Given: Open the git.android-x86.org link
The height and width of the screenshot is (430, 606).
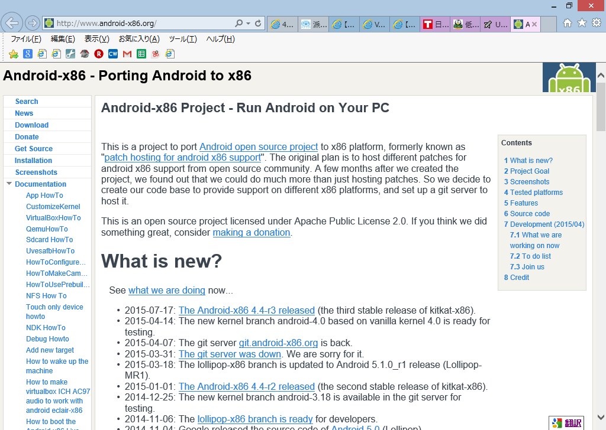Looking at the screenshot, I should point(278,343).
